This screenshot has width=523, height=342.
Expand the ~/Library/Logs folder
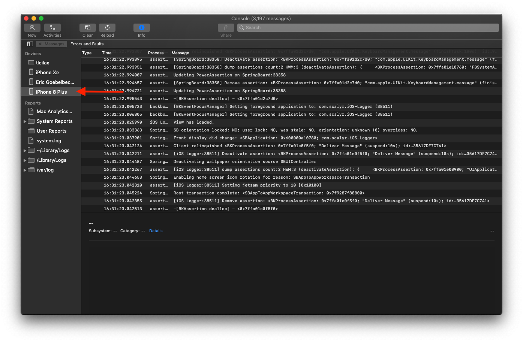(x=25, y=151)
